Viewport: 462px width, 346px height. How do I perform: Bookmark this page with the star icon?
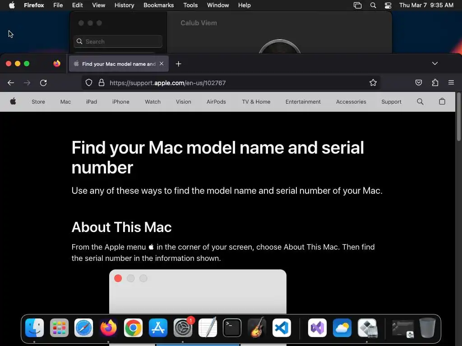click(373, 83)
